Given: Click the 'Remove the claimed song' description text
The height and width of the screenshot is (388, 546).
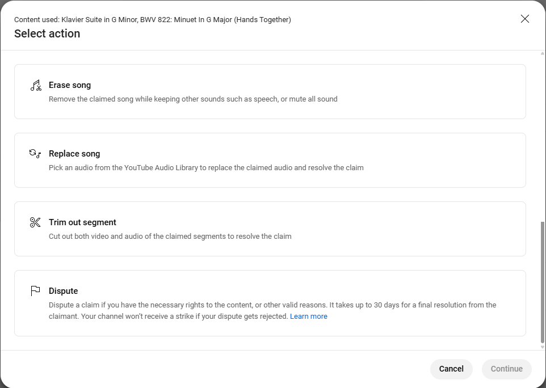Looking at the screenshot, I should point(193,99).
